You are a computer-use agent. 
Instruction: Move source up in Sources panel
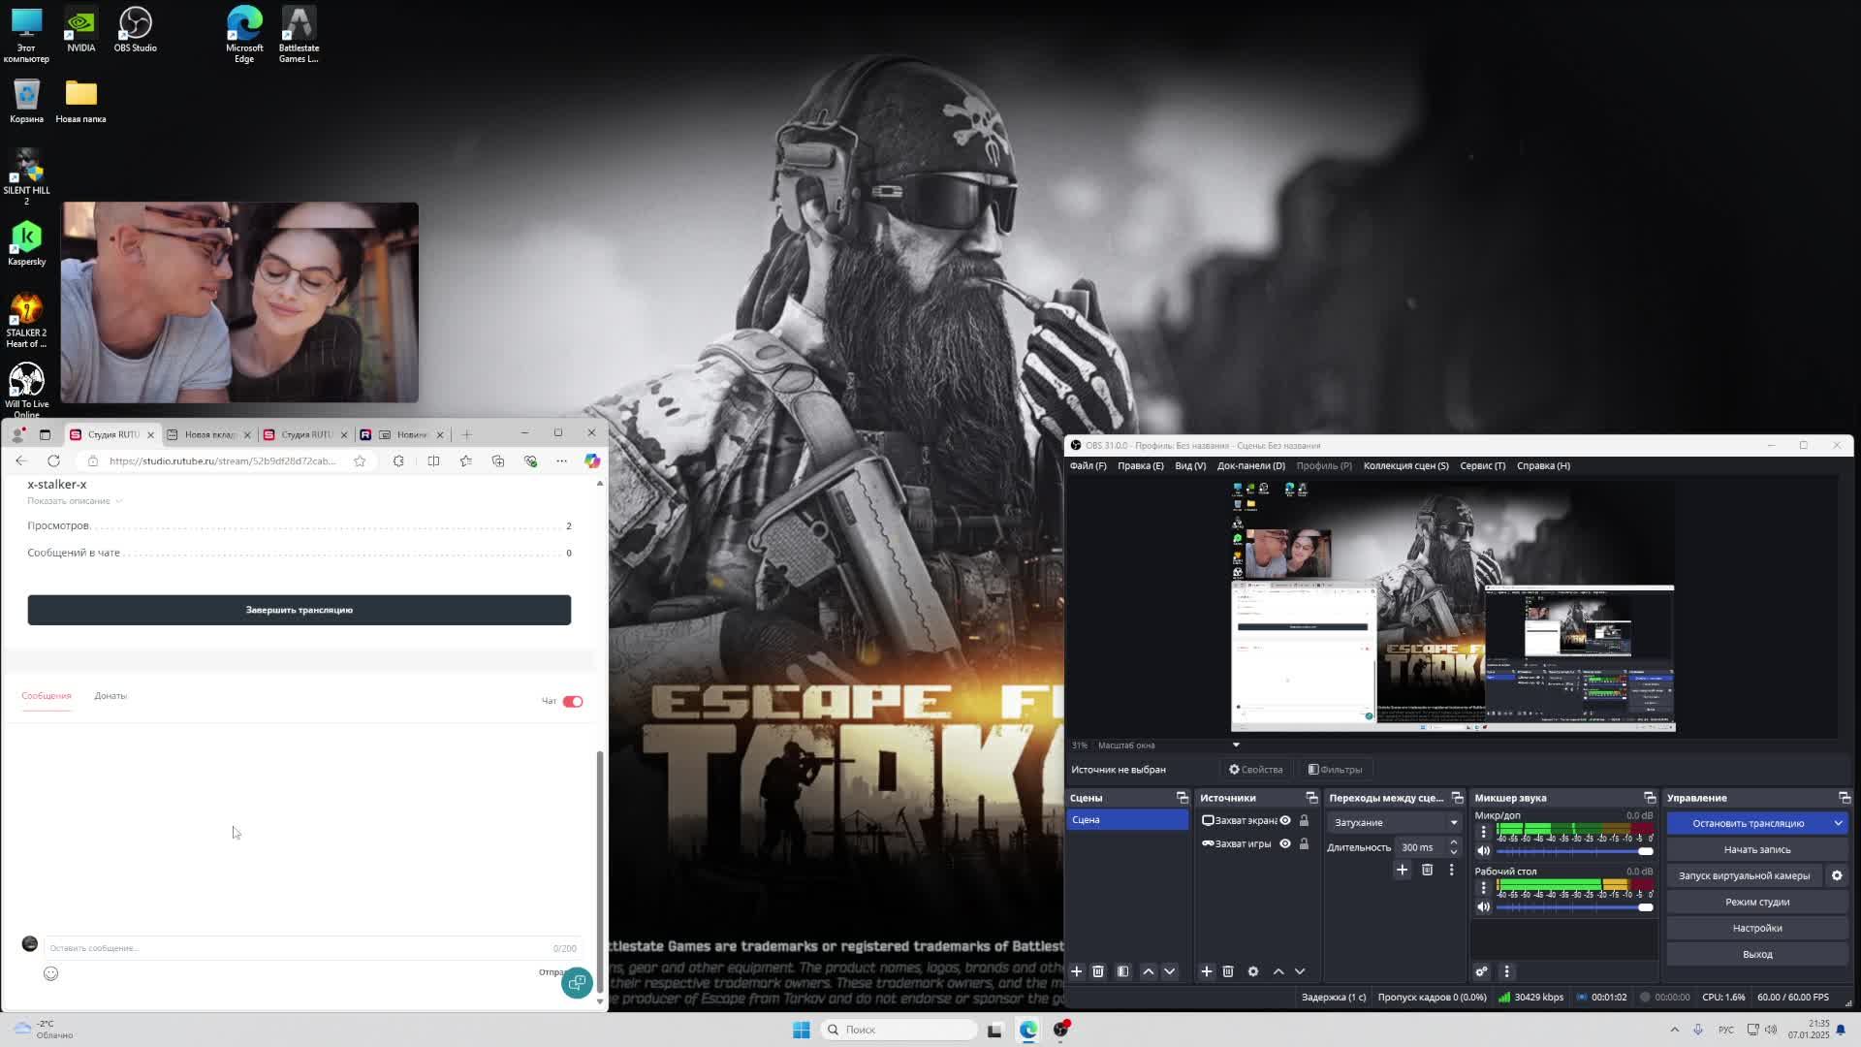click(x=1278, y=971)
